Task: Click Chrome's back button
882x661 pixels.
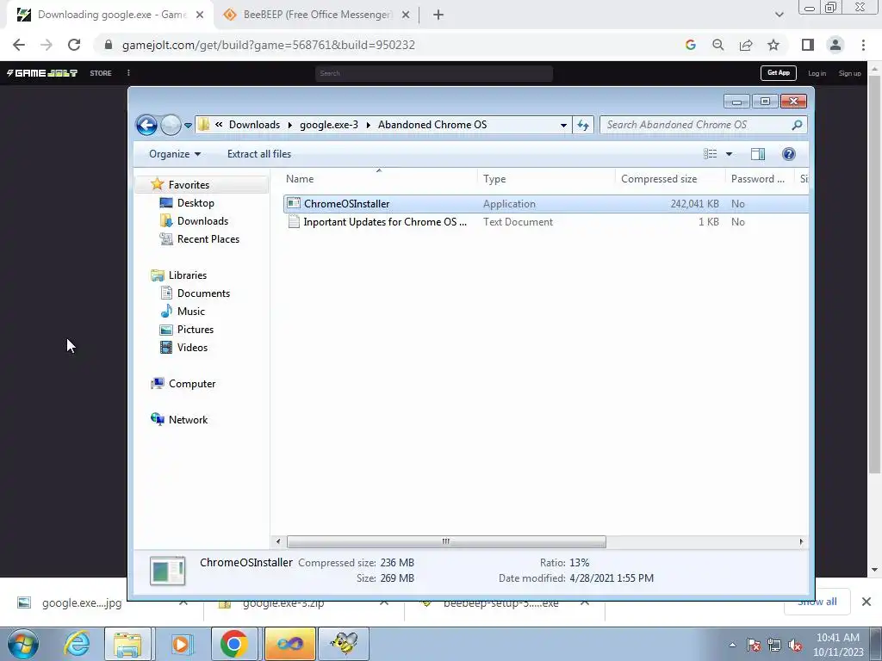Action: coord(19,45)
